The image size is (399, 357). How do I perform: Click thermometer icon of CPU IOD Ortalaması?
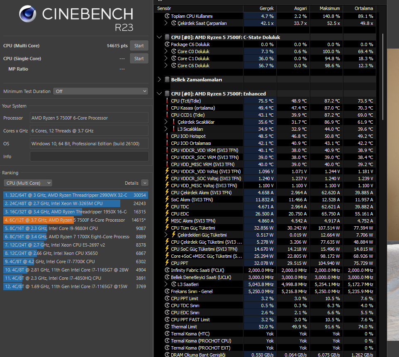pos(167,143)
